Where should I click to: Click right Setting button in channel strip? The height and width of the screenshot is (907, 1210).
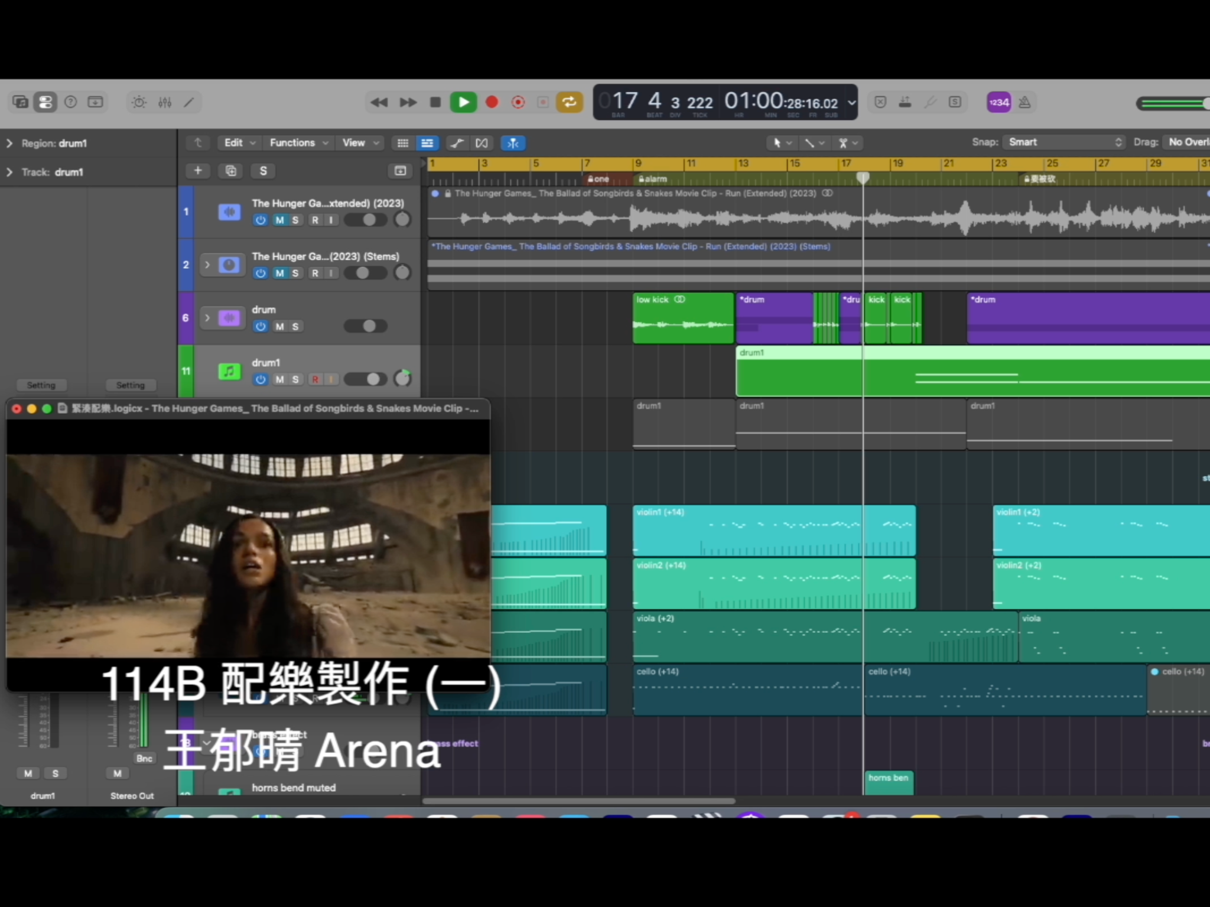point(131,385)
